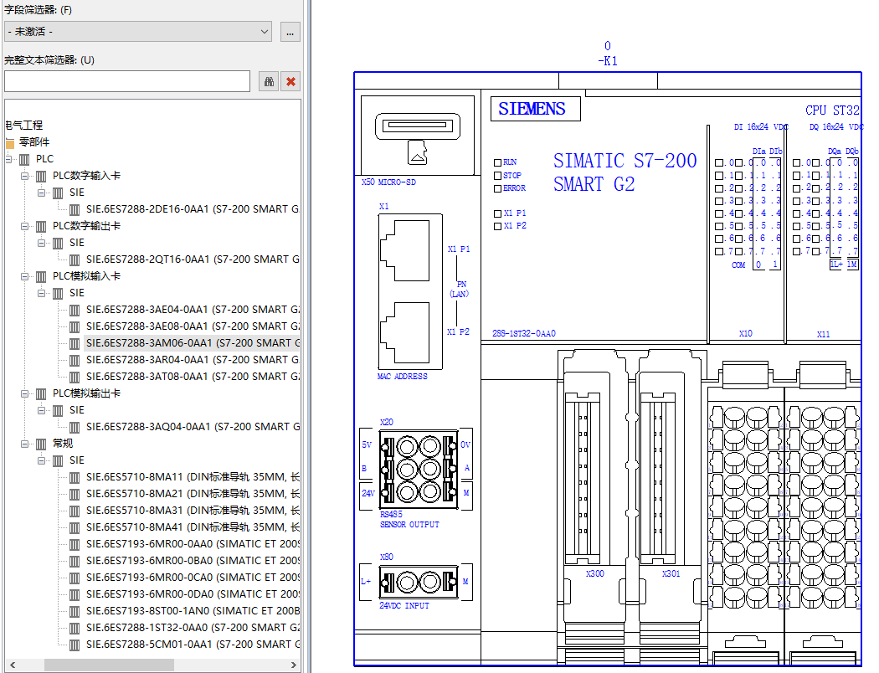Click the X1 P2 indicator box
This screenshot has height=673, width=879.
[497, 226]
